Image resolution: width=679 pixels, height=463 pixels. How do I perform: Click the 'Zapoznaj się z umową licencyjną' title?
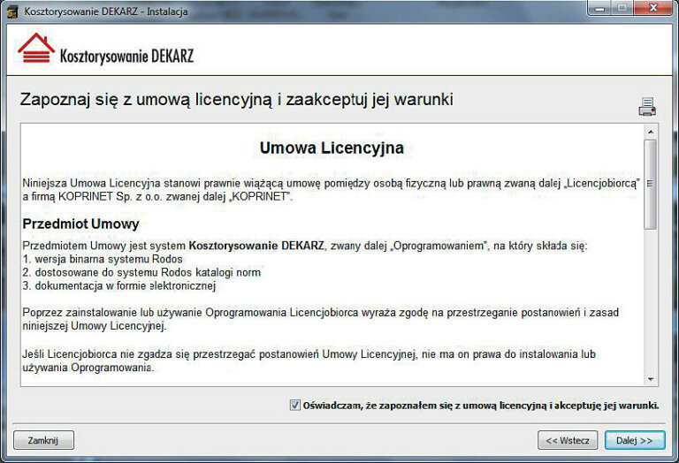click(236, 100)
